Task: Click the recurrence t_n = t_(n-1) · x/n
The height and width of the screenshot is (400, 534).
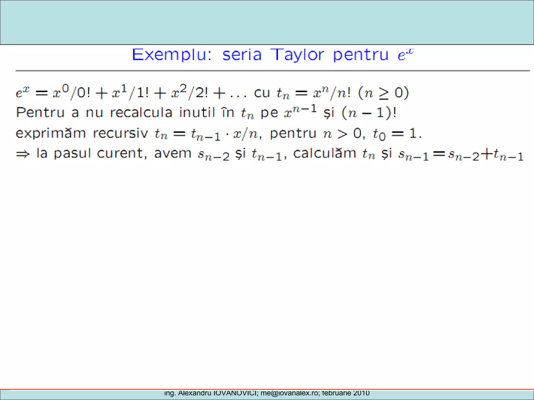Action: click(206, 134)
